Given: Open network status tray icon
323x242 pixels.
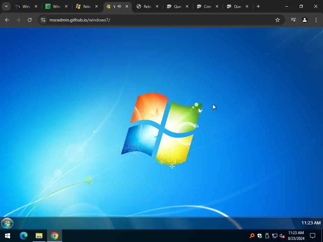Looking at the screenshot, I should [275, 236].
